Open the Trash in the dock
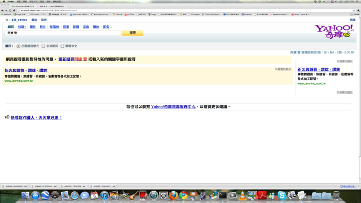The image size is (361, 203). pos(336,196)
